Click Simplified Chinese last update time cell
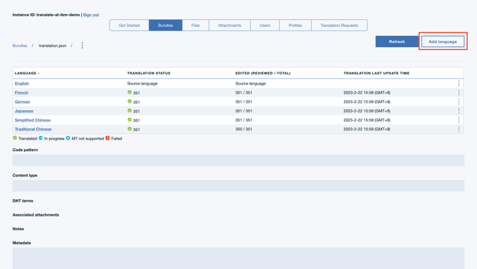477x269 pixels. (x=367, y=120)
